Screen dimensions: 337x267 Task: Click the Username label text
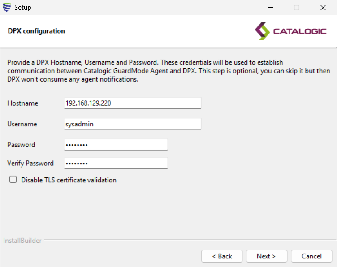tap(22, 124)
